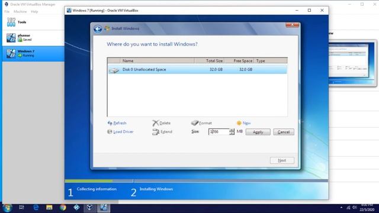Select the pfsense virtual machine
The width and height of the screenshot is (379, 213).
[33, 38]
